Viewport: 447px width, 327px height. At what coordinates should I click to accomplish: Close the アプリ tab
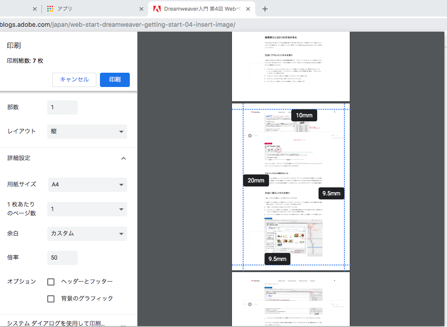point(141,9)
